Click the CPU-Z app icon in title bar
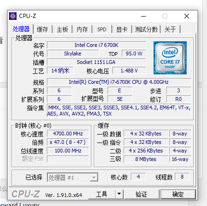 pos(13,16)
